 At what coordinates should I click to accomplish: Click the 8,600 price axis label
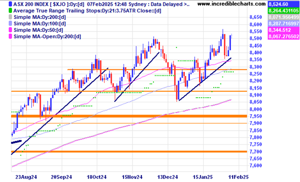(x=256, y=24)
